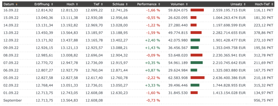Sort by Hoch column arrows

(77, 4)
